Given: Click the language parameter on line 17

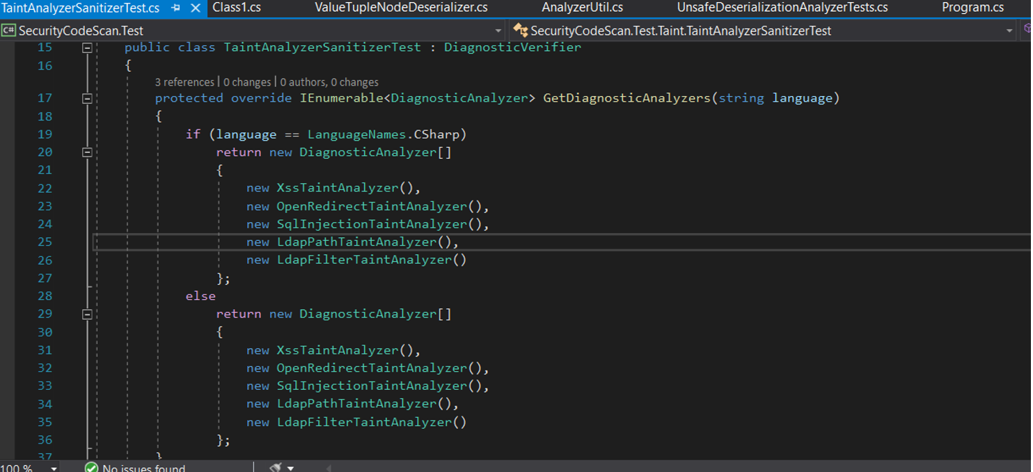Looking at the screenshot, I should [802, 98].
